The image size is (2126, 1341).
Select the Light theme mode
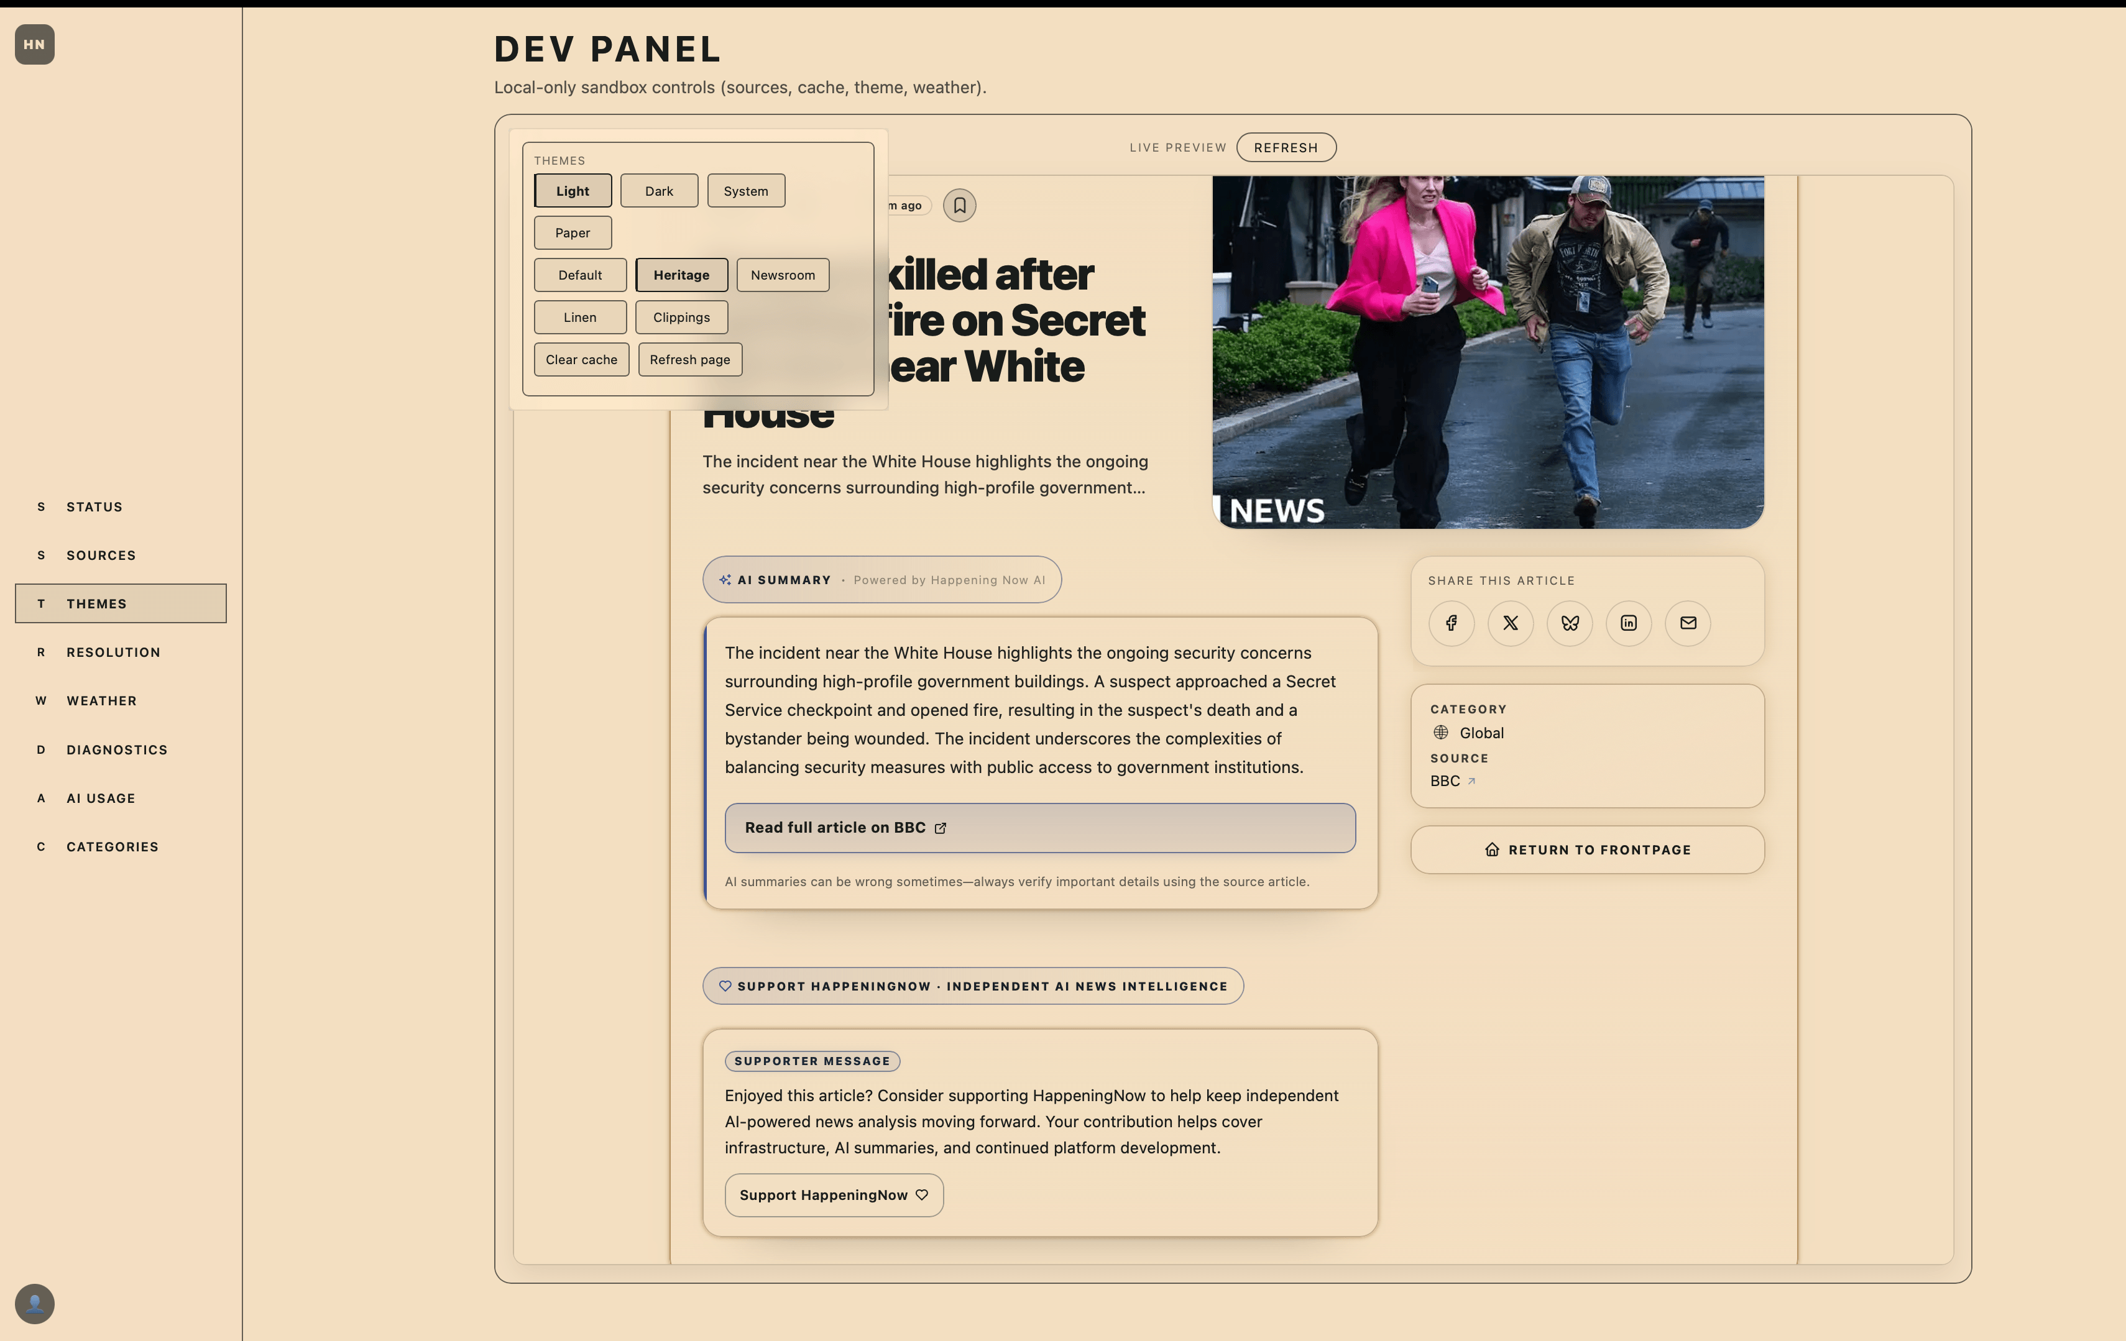pyautogui.click(x=573, y=191)
